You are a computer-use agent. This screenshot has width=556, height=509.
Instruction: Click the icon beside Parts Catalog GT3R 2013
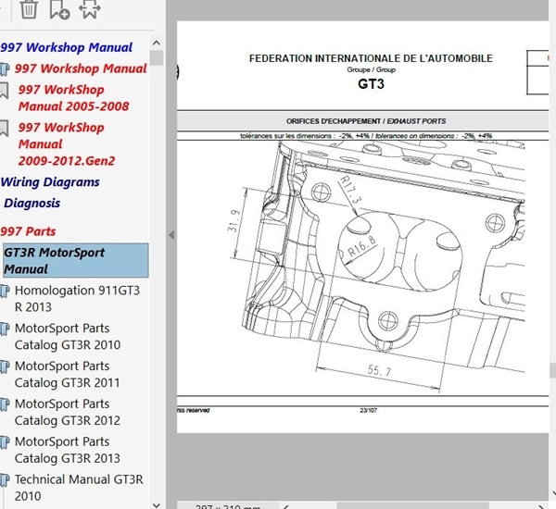(5, 442)
